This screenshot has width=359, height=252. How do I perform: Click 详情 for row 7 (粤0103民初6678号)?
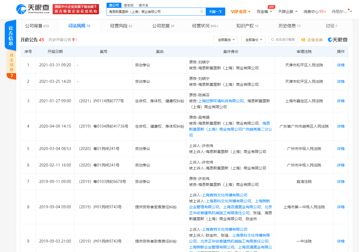click(341, 182)
